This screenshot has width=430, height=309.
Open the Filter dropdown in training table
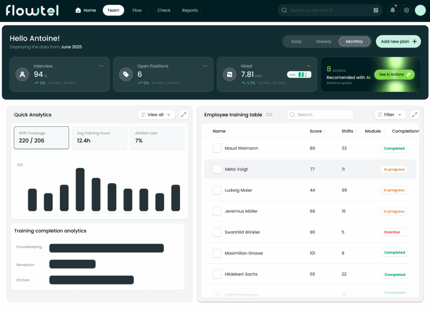[x=390, y=114]
